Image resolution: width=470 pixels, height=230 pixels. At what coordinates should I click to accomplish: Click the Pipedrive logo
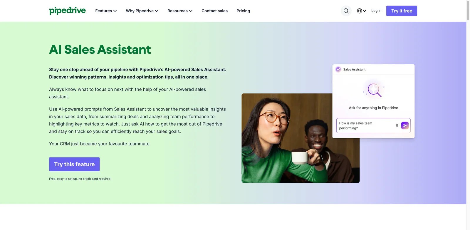[67, 11]
